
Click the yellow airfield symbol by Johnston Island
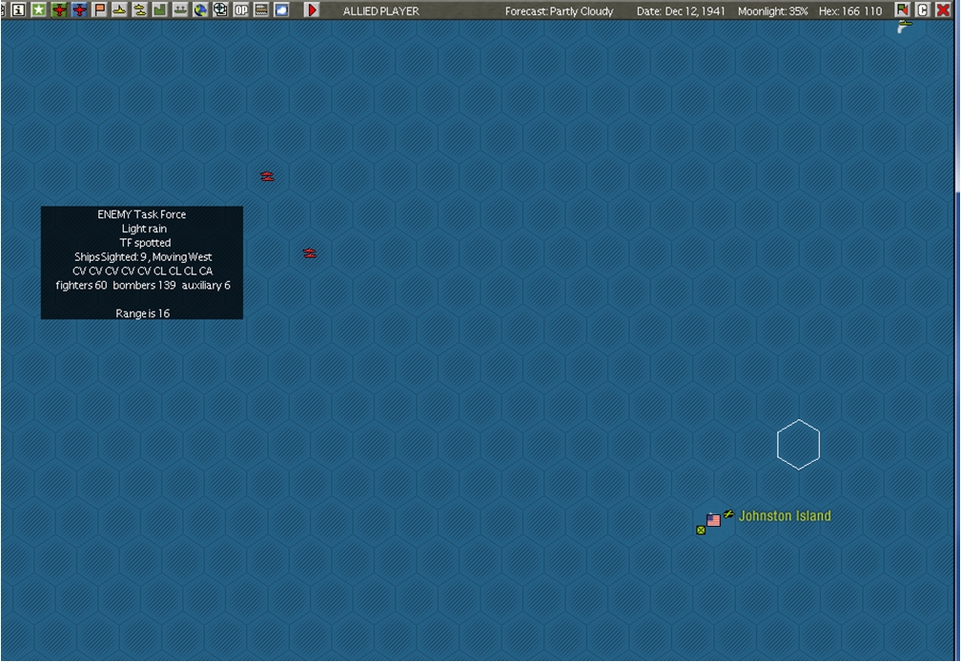(728, 514)
